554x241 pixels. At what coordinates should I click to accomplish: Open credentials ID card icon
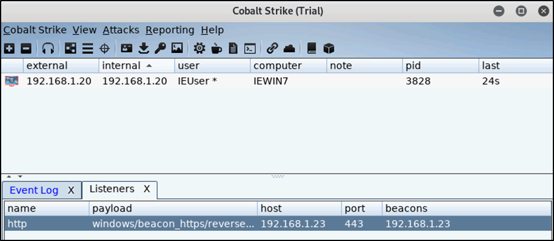pyautogui.click(x=127, y=48)
